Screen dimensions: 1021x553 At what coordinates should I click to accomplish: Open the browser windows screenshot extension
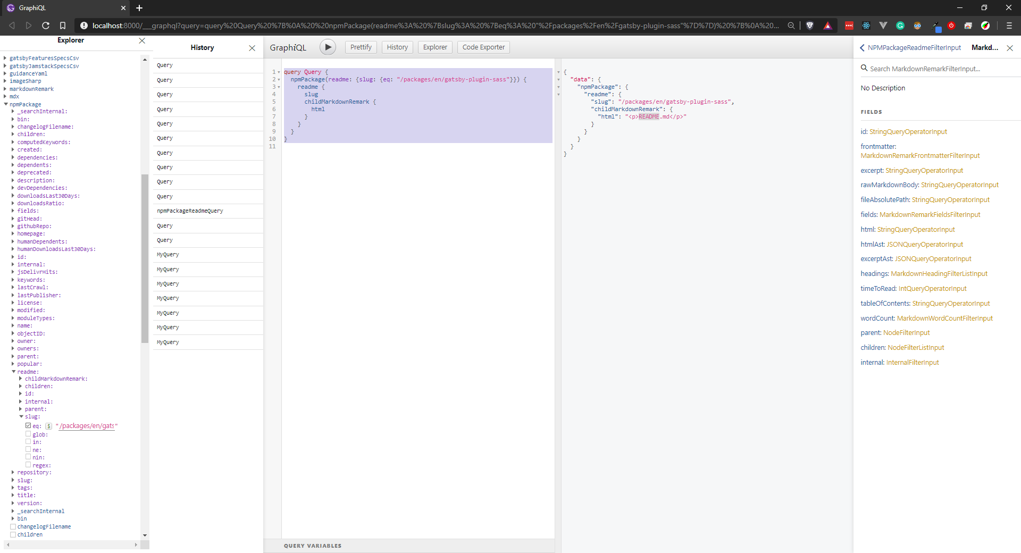[968, 26]
